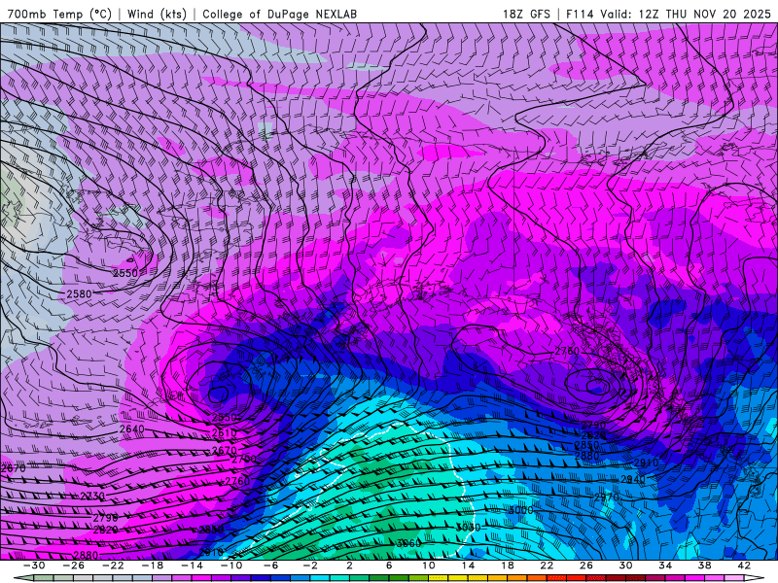The height and width of the screenshot is (583, 778).
Task: Click the "700mb Temp (°C)" title text
Action: point(59,14)
